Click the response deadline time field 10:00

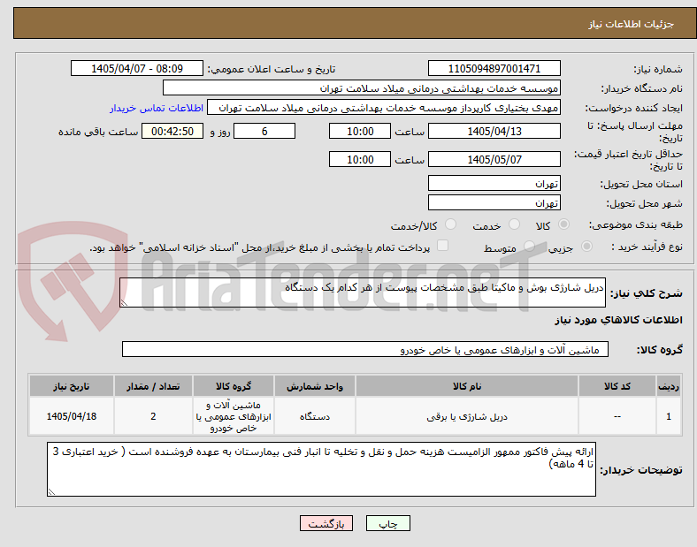pyautogui.click(x=360, y=131)
